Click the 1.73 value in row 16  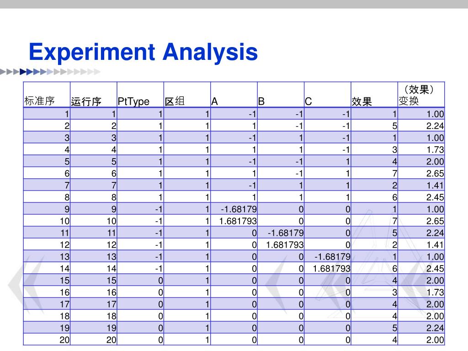[x=435, y=292]
